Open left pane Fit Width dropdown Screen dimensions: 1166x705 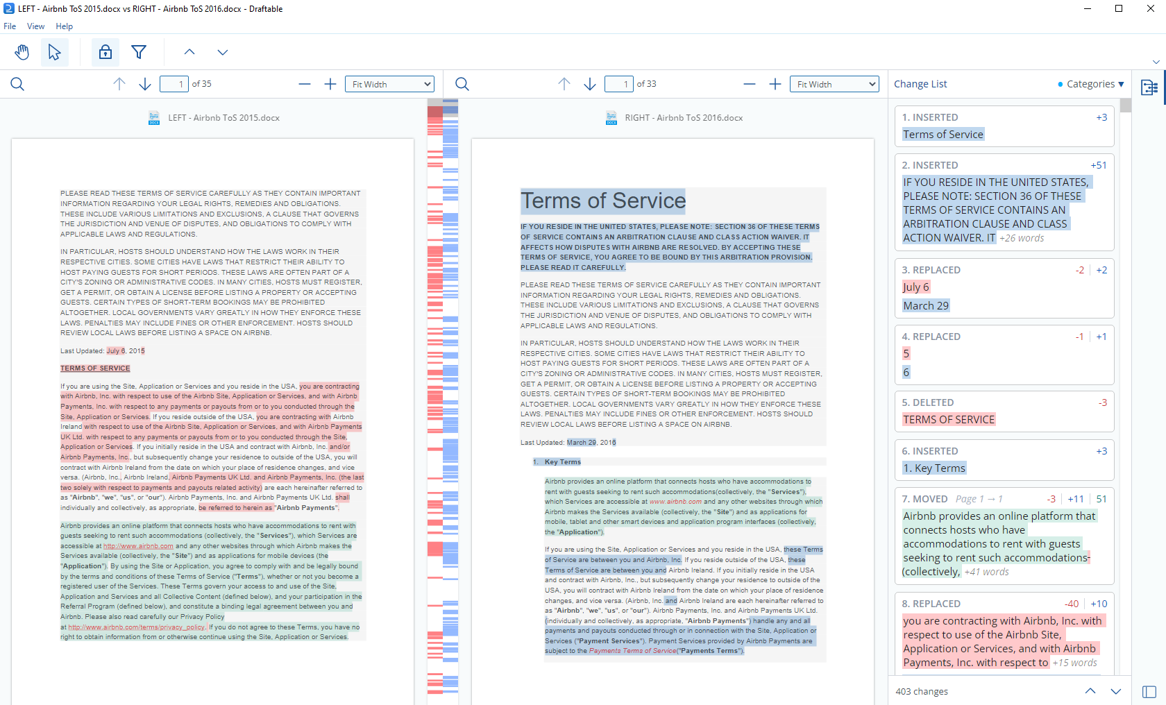point(389,84)
